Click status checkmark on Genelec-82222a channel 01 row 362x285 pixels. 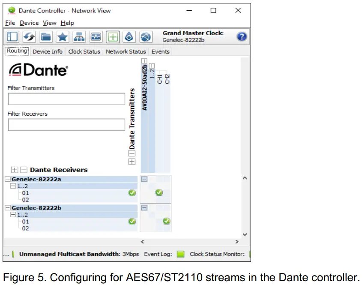pyautogui.click(x=132, y=193)
